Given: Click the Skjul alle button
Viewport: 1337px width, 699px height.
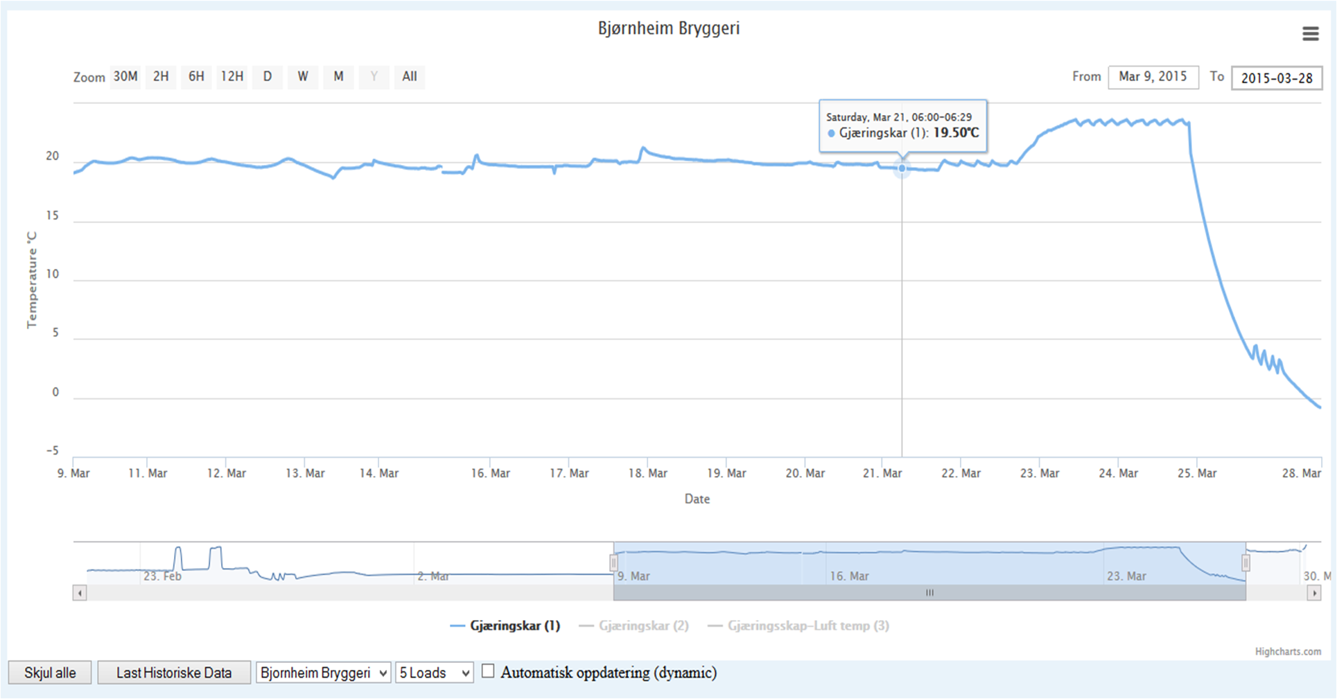Looking at the screenshot, I should [x=50, y=673].
